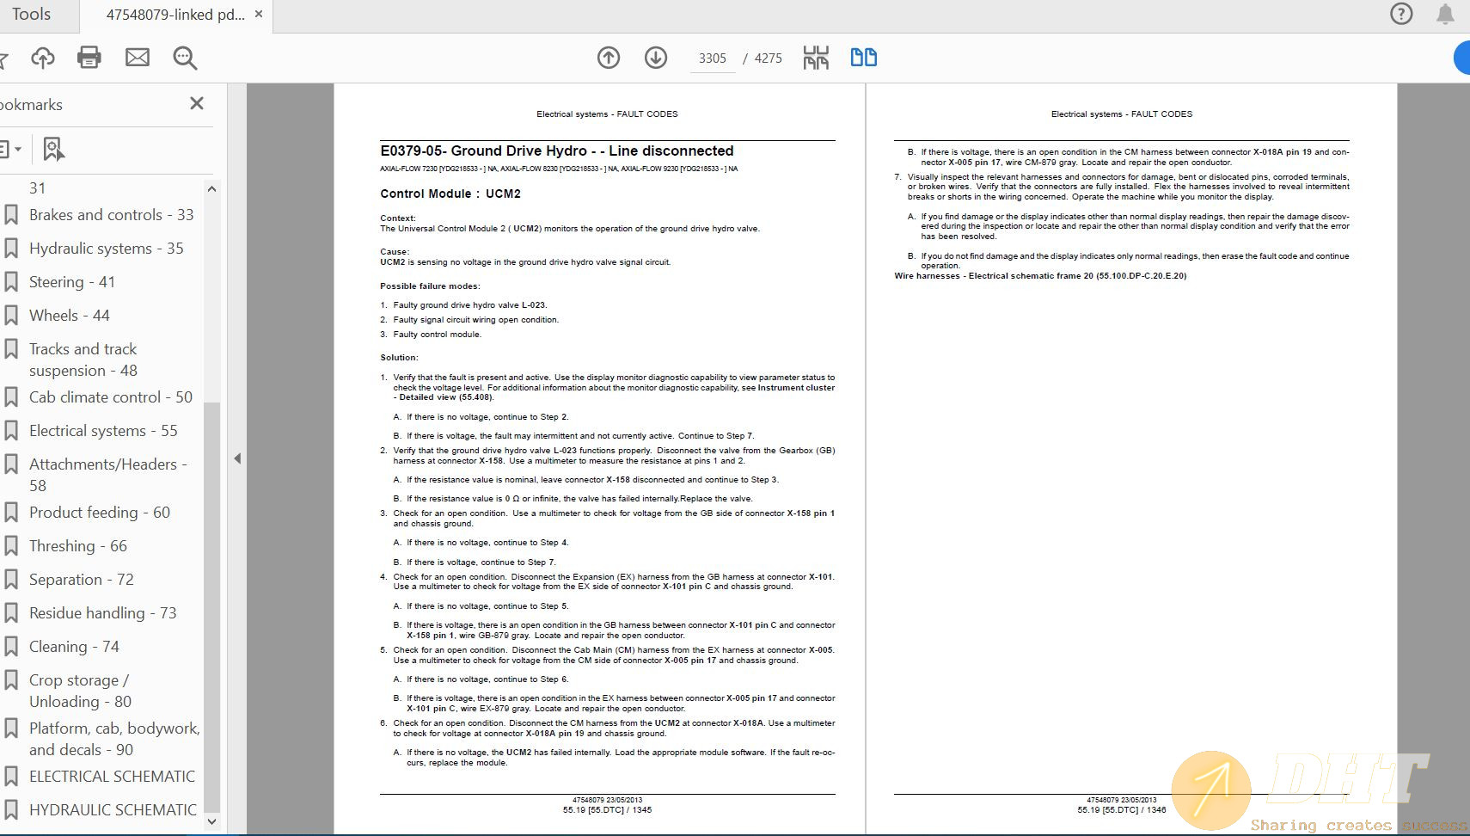Click the add new bookmark icon

click(53, 149)
